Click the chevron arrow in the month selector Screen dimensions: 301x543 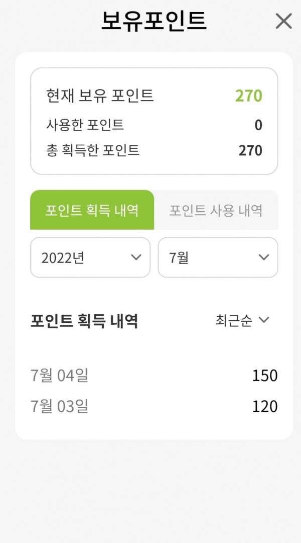coord(264,257)
